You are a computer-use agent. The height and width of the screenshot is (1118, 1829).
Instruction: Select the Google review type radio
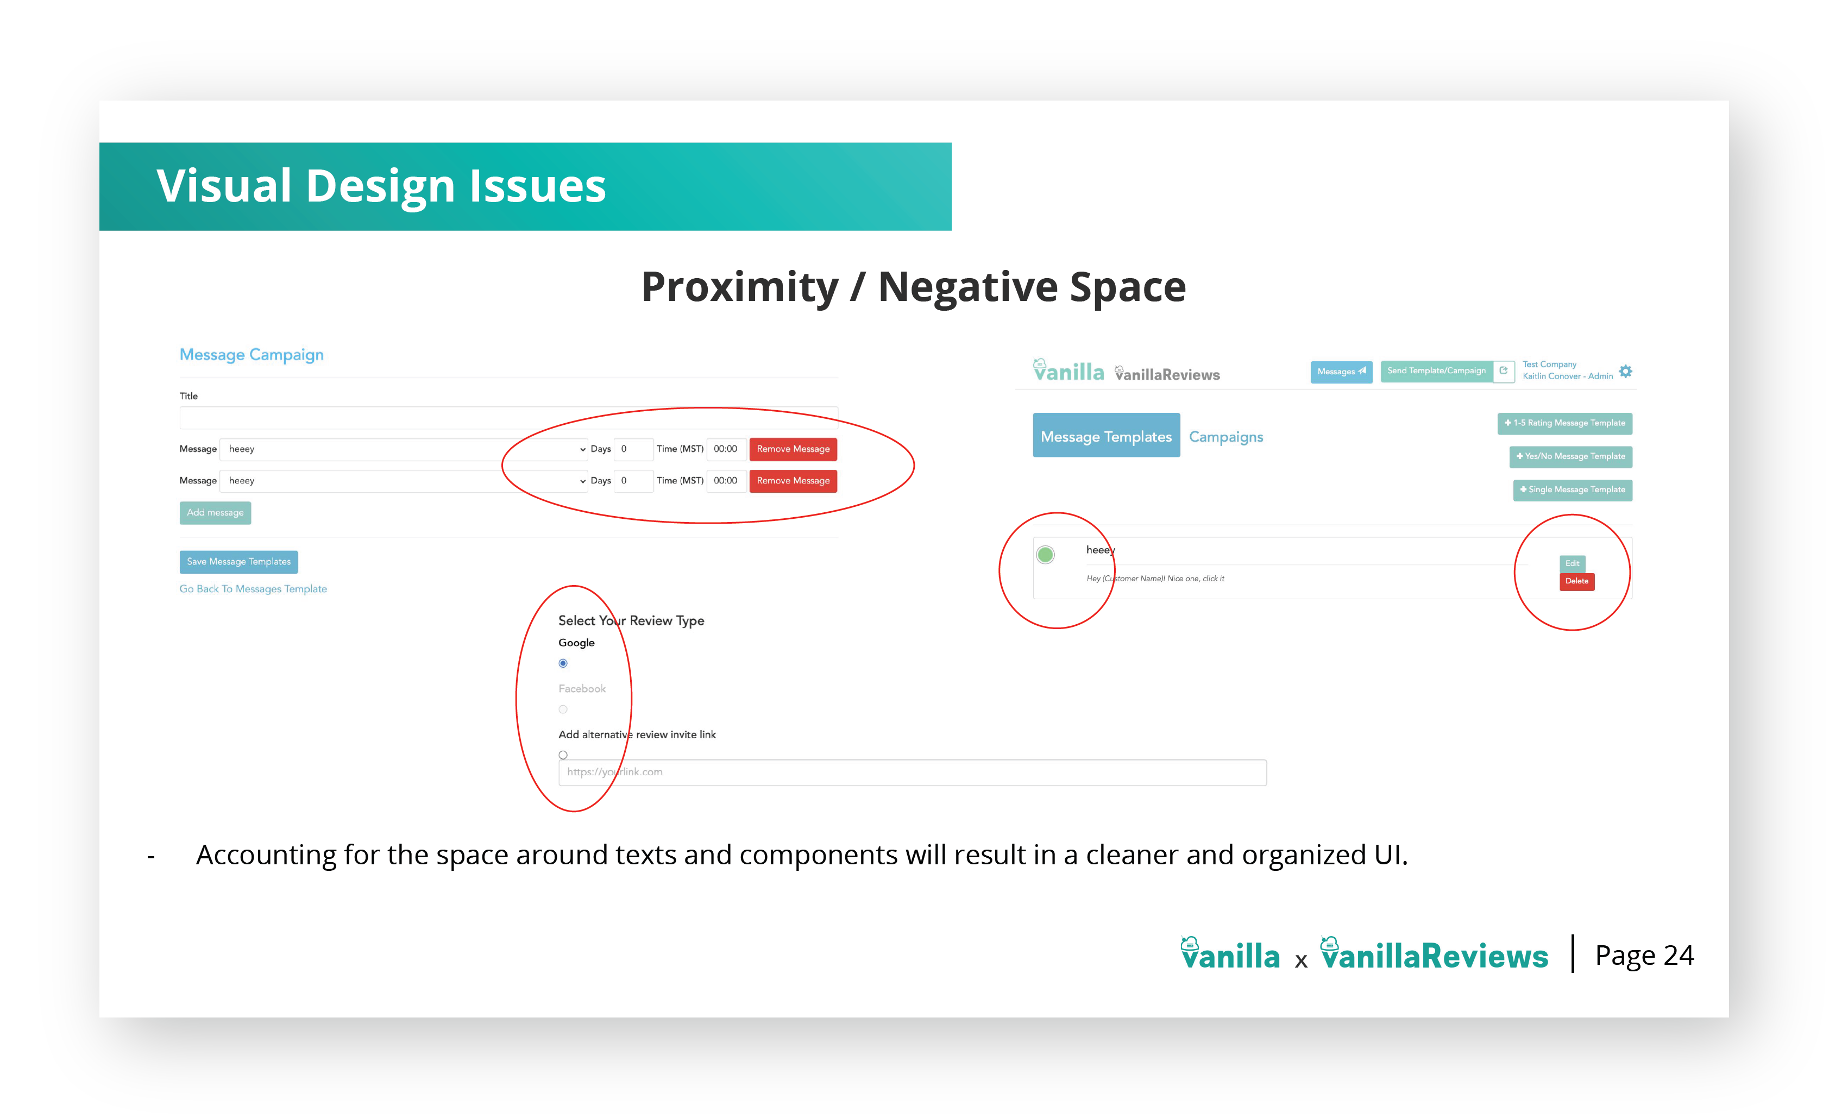pyautogui.click(x=563, y=664)
